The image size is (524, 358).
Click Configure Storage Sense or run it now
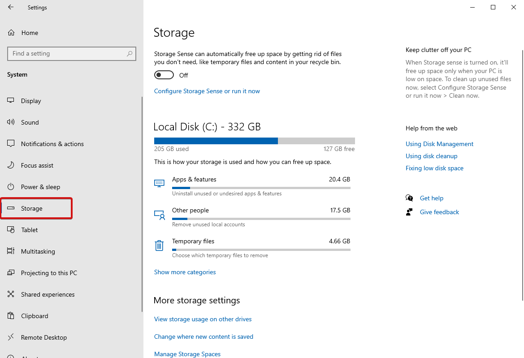point(207,91)
